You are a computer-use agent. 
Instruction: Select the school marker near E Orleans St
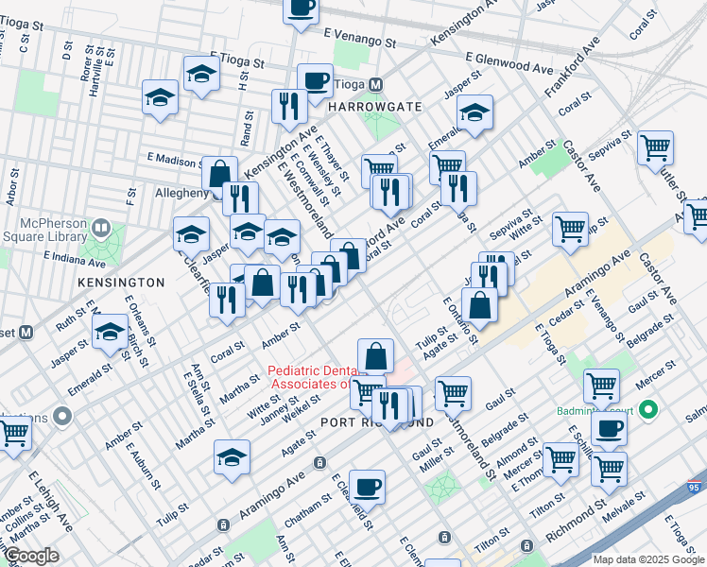click(x=110, y=333)
